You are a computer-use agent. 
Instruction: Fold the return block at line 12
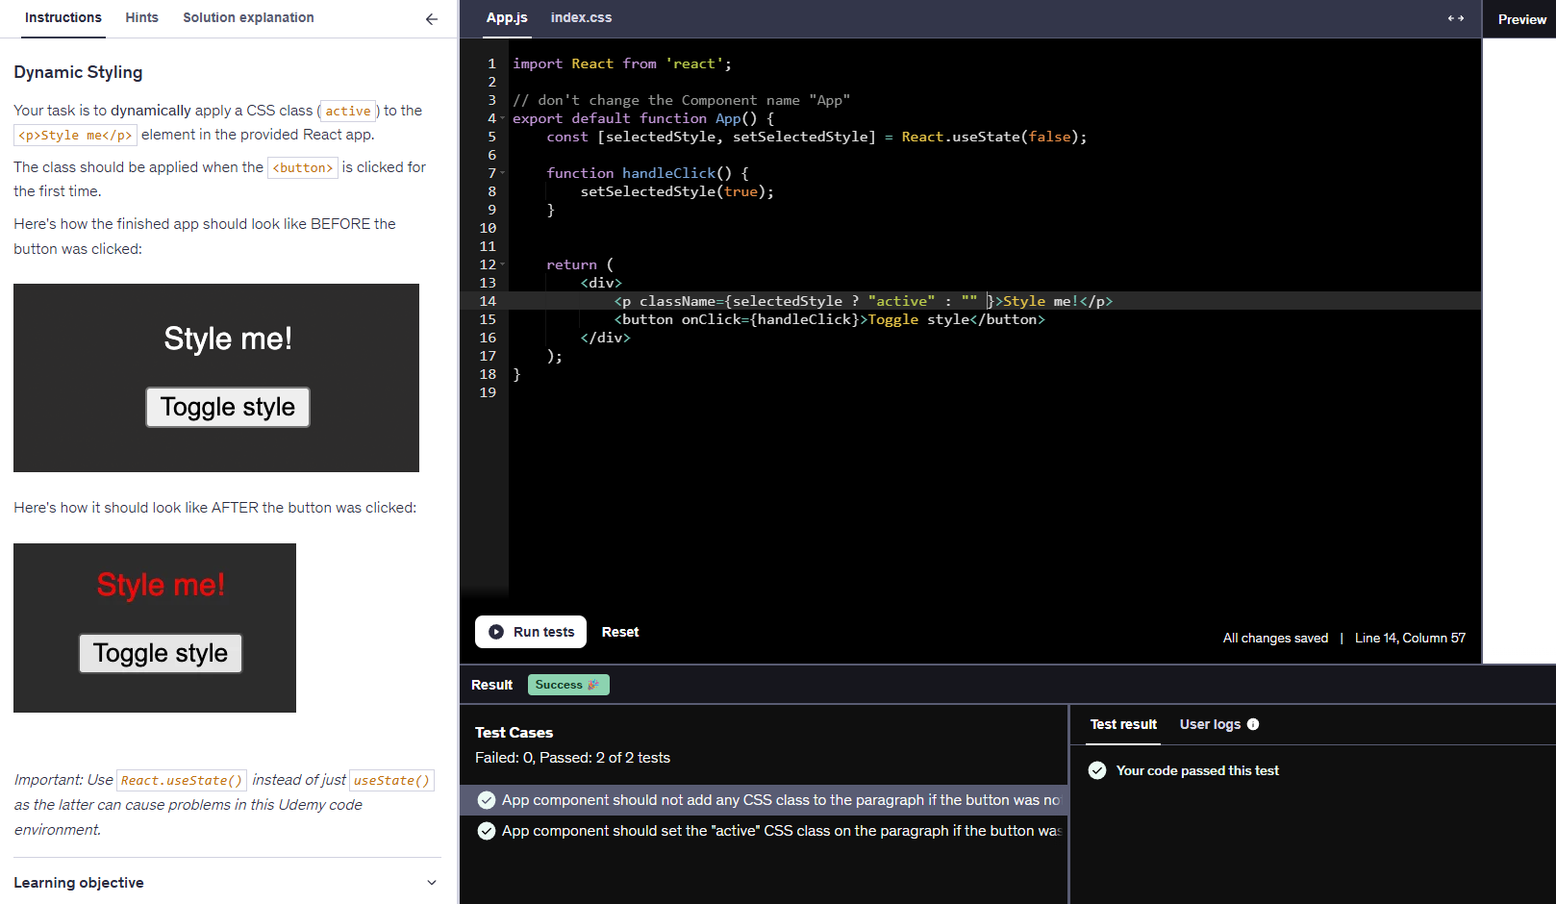(x=503, y=265)
